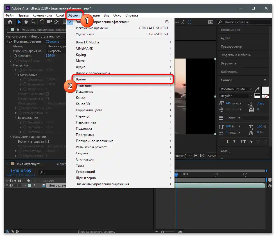Open the Справка menu

click(132, 15)
